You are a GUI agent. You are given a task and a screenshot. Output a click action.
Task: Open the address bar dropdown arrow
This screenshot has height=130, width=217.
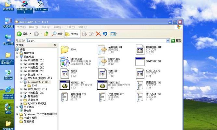click(x=168, y=41)
